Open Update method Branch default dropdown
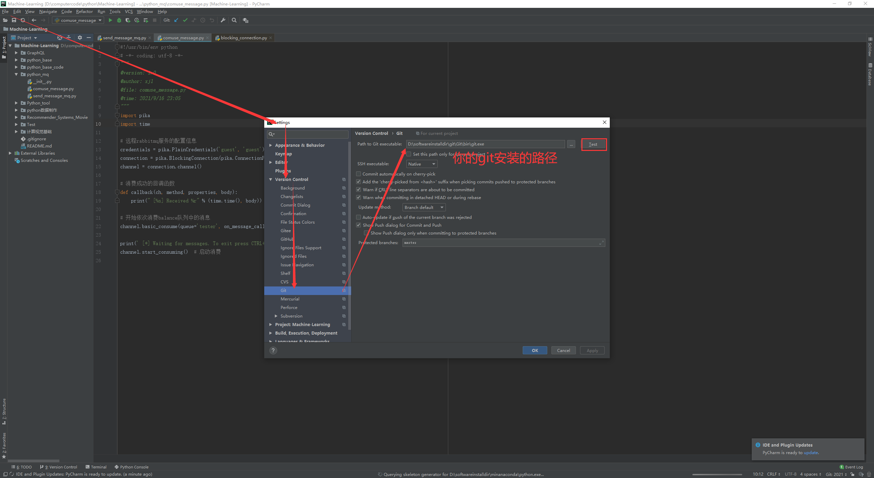Screen dimensions: 874x478 click(x=424, y=207)
